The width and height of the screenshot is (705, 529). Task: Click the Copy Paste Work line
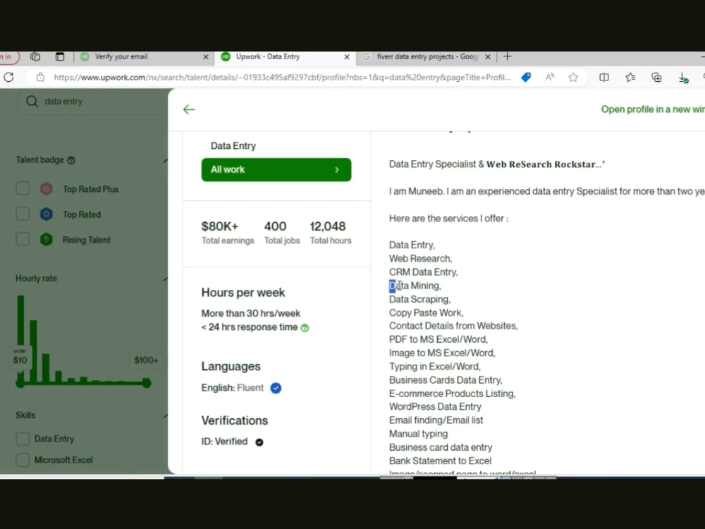426,312
